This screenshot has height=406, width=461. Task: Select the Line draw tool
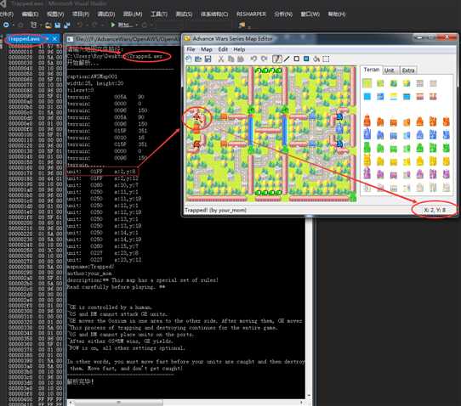tap(287, 59)
